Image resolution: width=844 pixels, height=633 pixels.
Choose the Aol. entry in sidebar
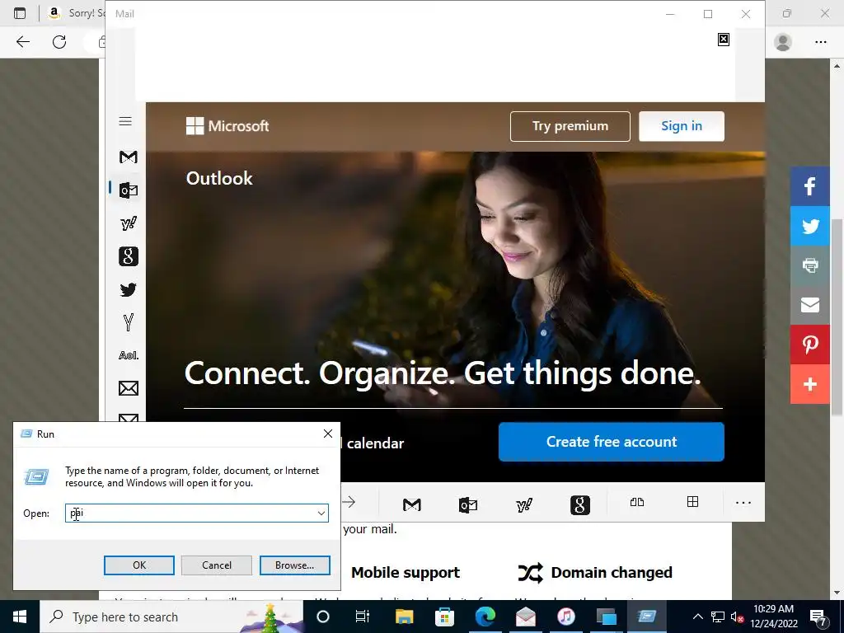(x=128, y=355)
